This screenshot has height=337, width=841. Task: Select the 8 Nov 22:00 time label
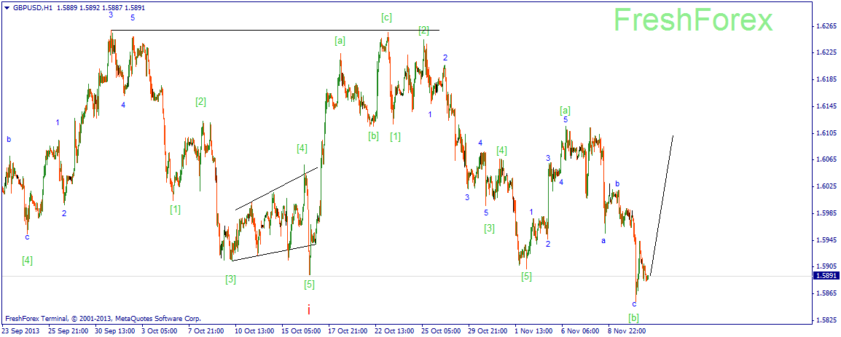(626, 330)
